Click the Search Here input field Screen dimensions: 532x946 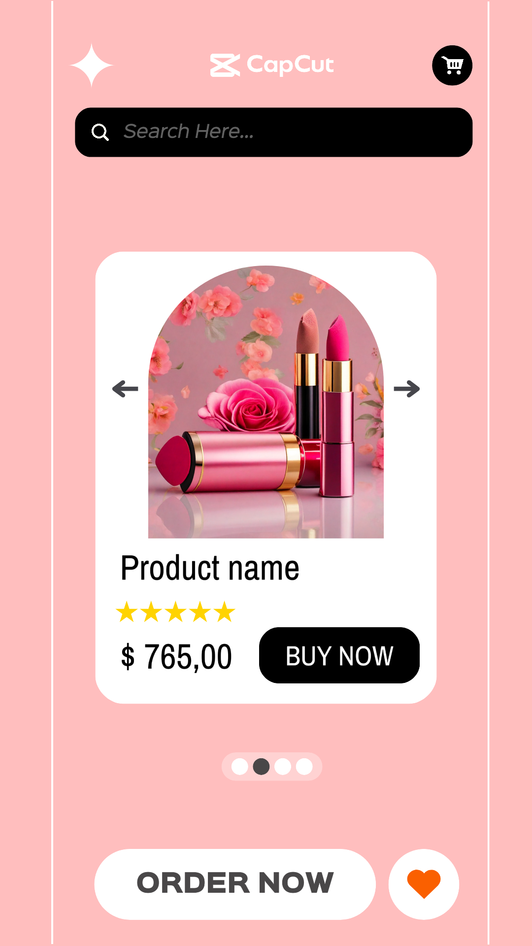tap(274, 132)
